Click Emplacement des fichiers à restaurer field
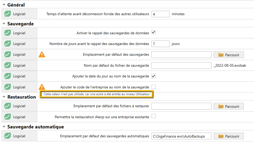Image resolution: width=254 pixels, height=142 pixels. coord(182,106)
